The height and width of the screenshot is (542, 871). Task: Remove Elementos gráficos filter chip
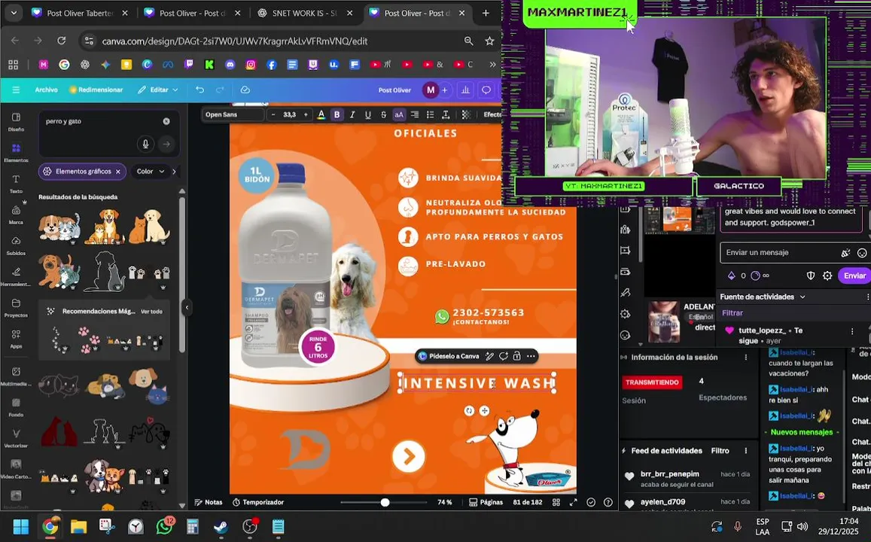(x=117, y=172)
